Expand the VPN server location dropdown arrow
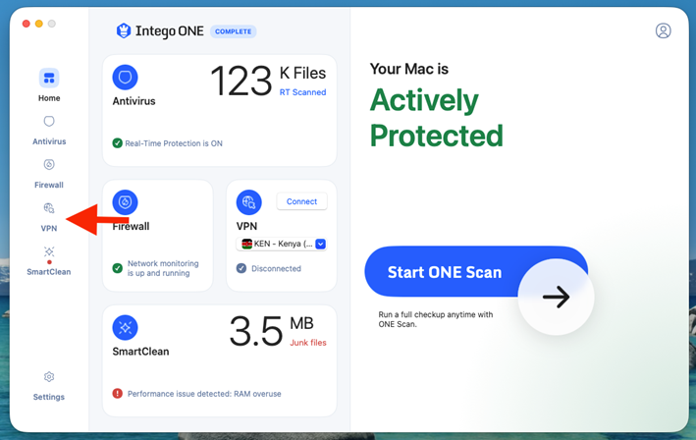 tap(320, 244)
